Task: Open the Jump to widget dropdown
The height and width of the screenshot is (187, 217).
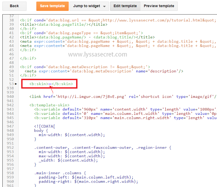Action: pyautogui.click(x=89, y=6)
